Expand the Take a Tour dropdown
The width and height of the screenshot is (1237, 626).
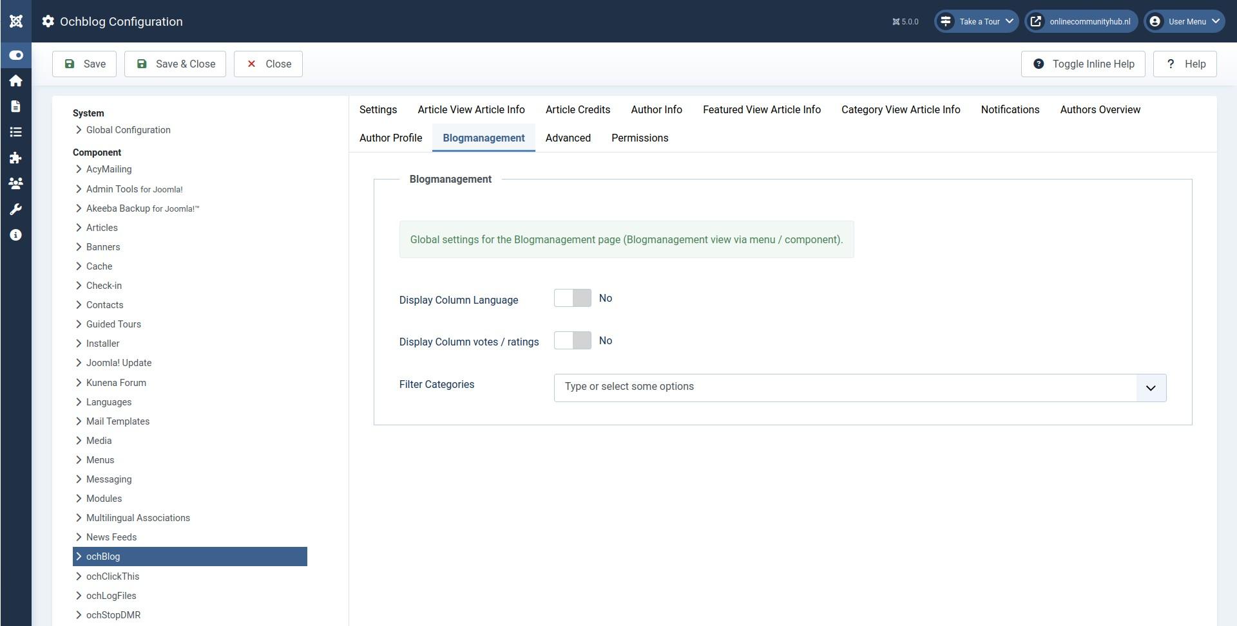coord(977,21)
